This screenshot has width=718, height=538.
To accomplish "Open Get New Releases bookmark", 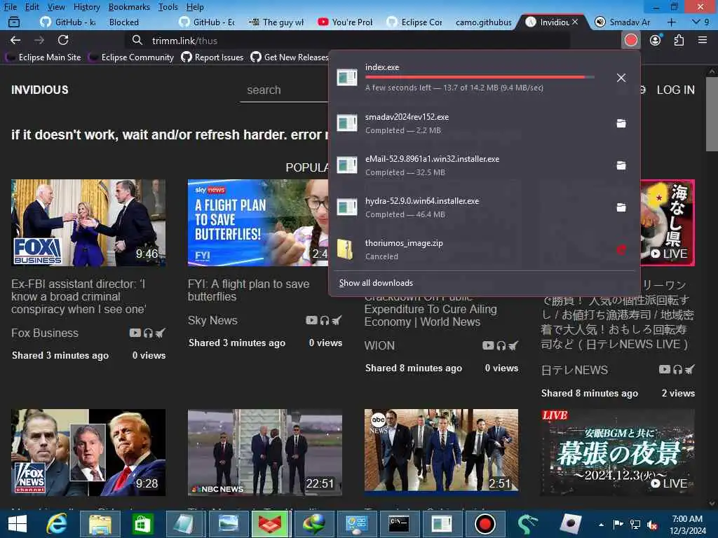I will click(x=290, y=57).
